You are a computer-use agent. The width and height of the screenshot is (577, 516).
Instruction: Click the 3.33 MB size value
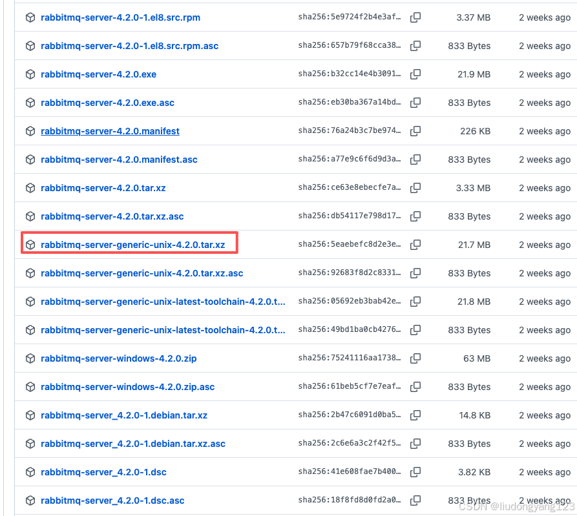click(473, 187)
